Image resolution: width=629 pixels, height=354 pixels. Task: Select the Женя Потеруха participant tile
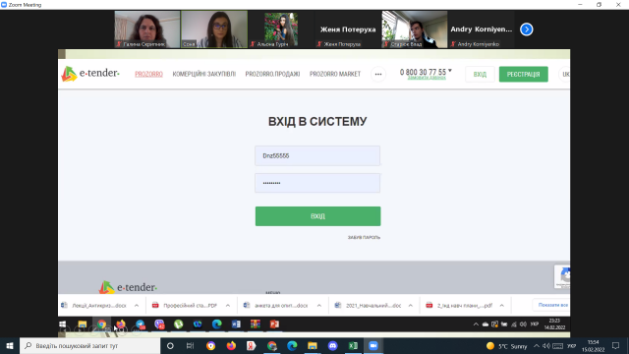click(x=348, y=29)
